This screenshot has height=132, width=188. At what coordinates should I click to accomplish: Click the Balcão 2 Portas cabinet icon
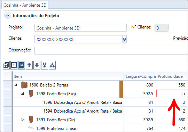pos(24,85)
